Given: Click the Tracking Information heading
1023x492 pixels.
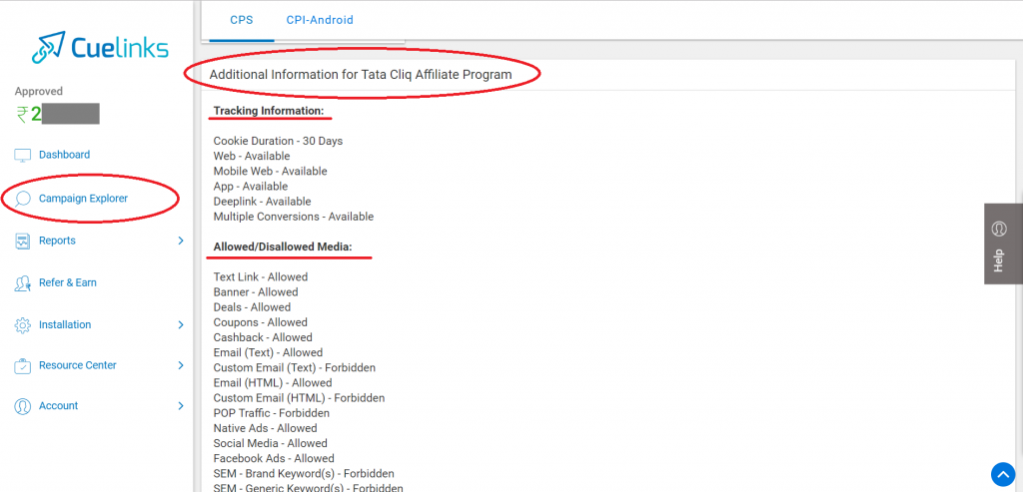Looking at the screenshot, I should click(x=269, y=111).
